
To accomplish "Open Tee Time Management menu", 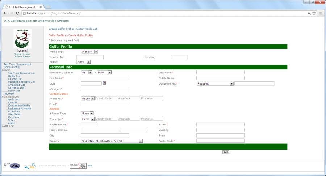I will tap(17, 64).
